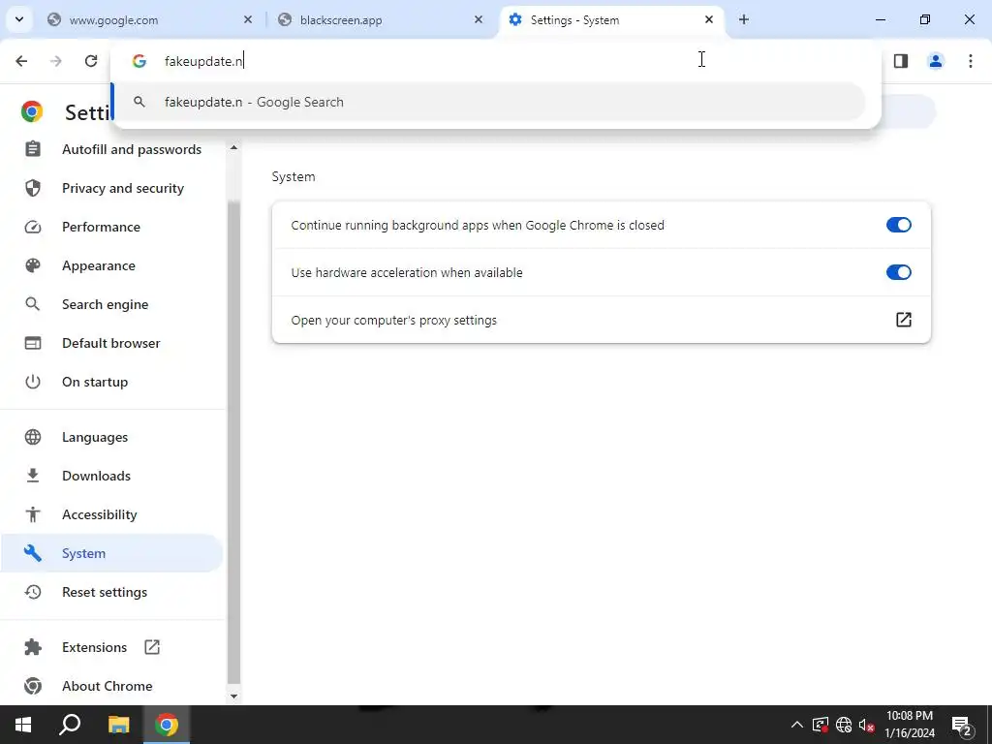Switch to the www.google.com tab

150,19
